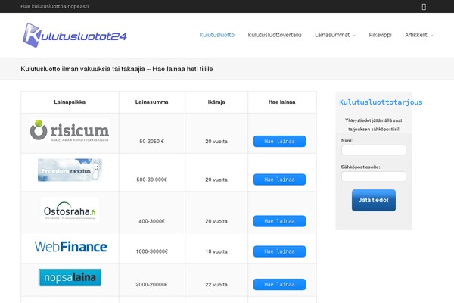The width and height of the screenshot is (454, 303).
Task: Select the Hae kulutusluottoa nopeasti tagline
Action: (54, 6)
